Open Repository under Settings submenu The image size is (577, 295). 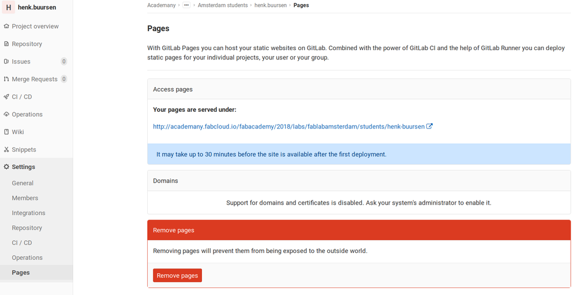pos(27,228)
